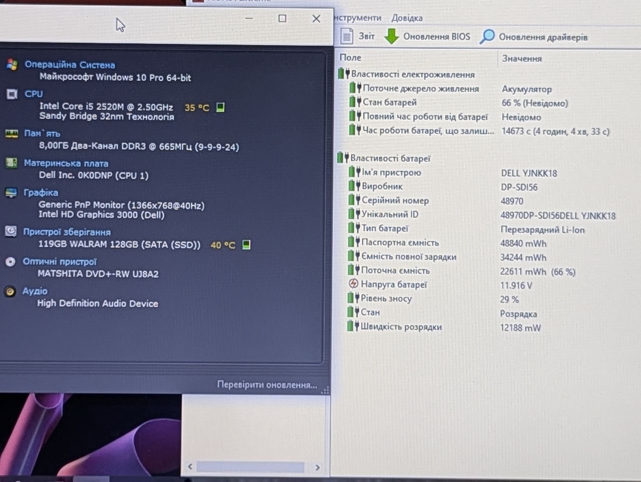Click the Звіт report page icon
This screenshot has height=482, width=641.
[x=347, y=36]
